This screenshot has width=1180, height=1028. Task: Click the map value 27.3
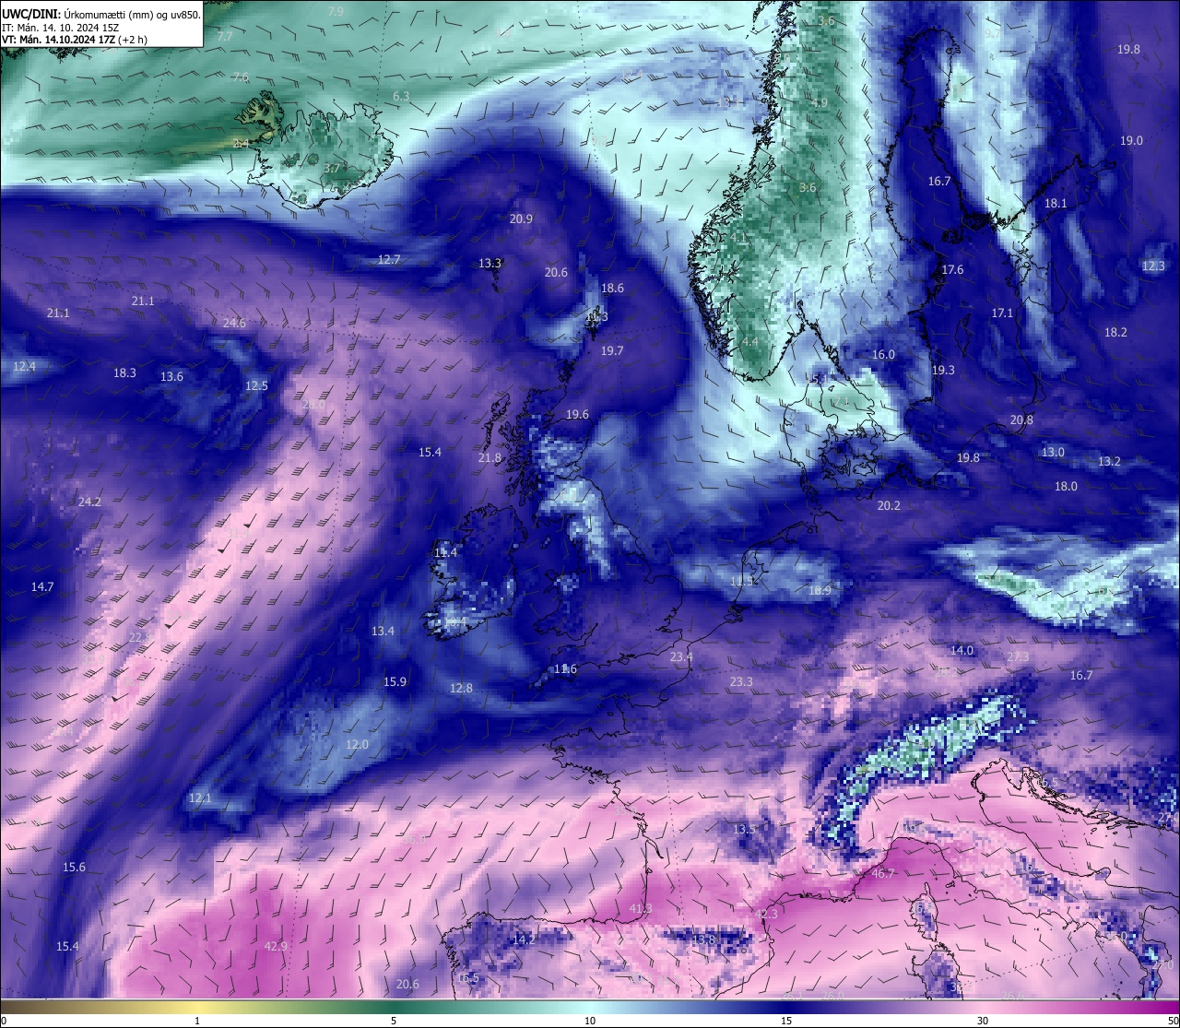click(1018, 656)
